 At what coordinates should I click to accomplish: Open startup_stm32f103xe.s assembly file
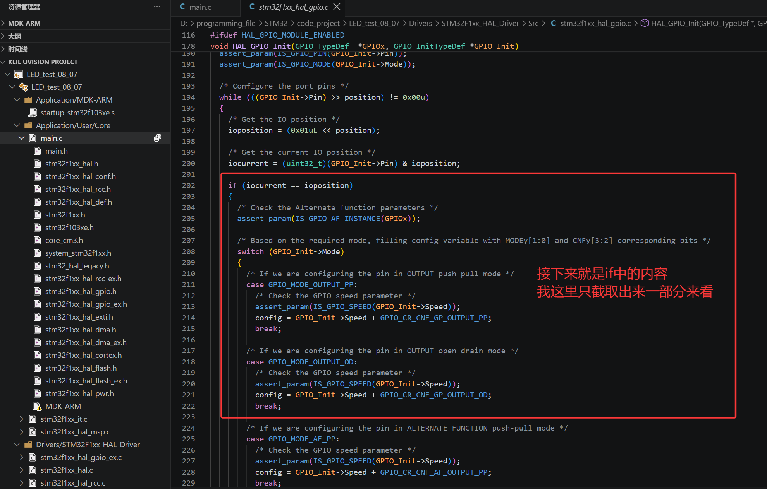pos(77,112)
